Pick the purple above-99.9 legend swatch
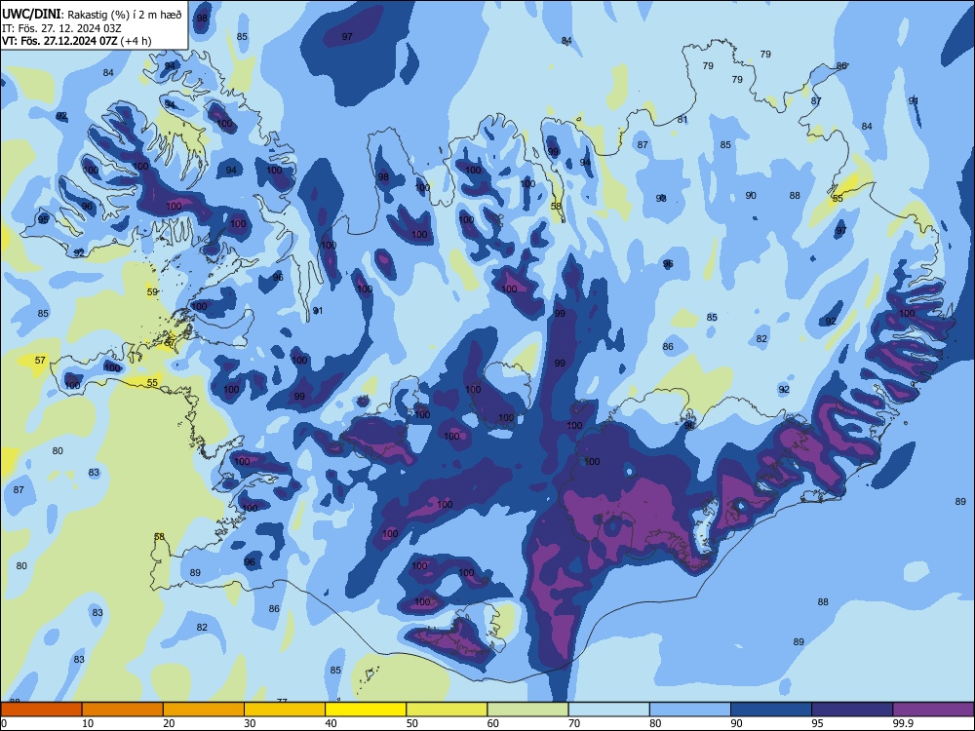 (933, 710)
